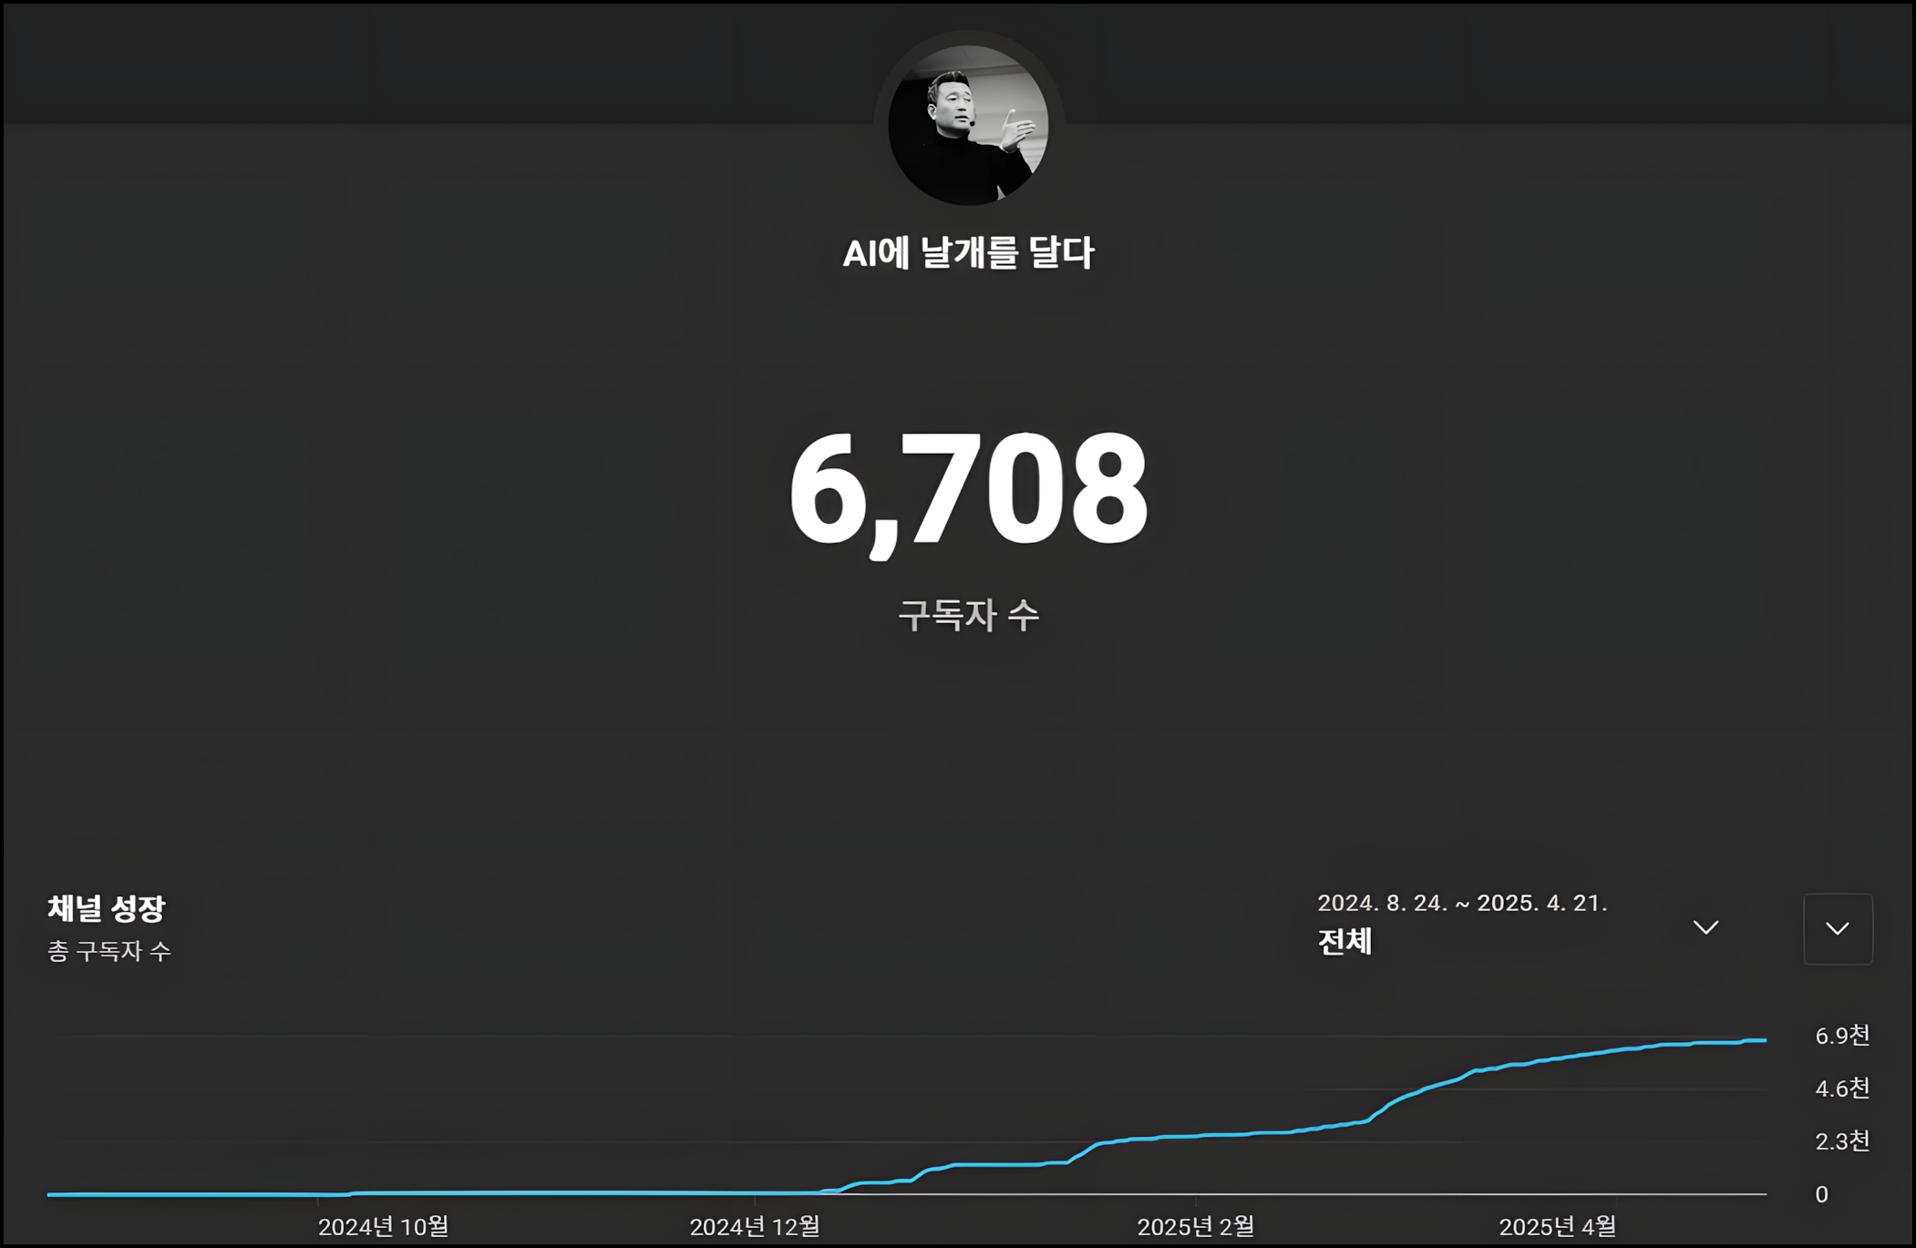Click the channel name AI에 날개를 달다
This screenshot has width=1916, height=1248.
click(968, 253)
